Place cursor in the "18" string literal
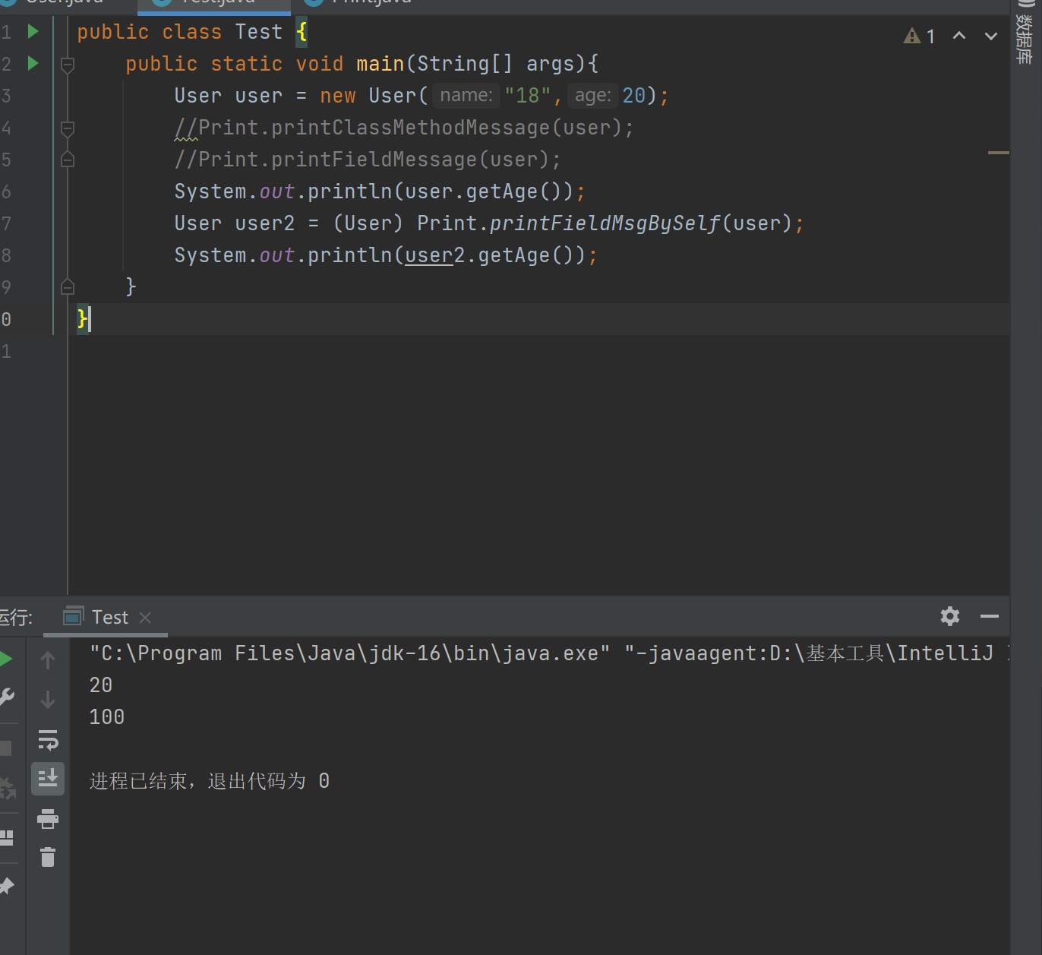 (527, 96)
